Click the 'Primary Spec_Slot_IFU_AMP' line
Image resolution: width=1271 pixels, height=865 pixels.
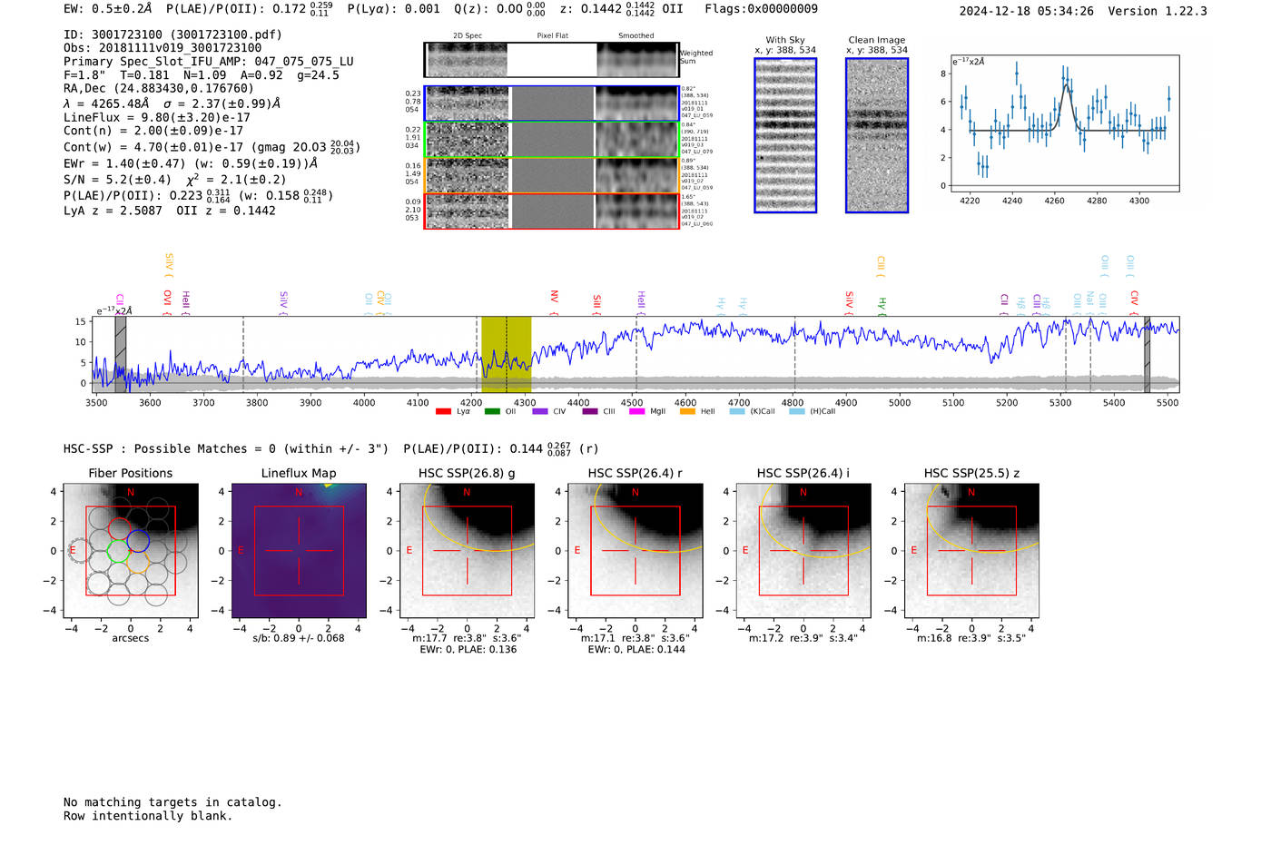[209, 62]
